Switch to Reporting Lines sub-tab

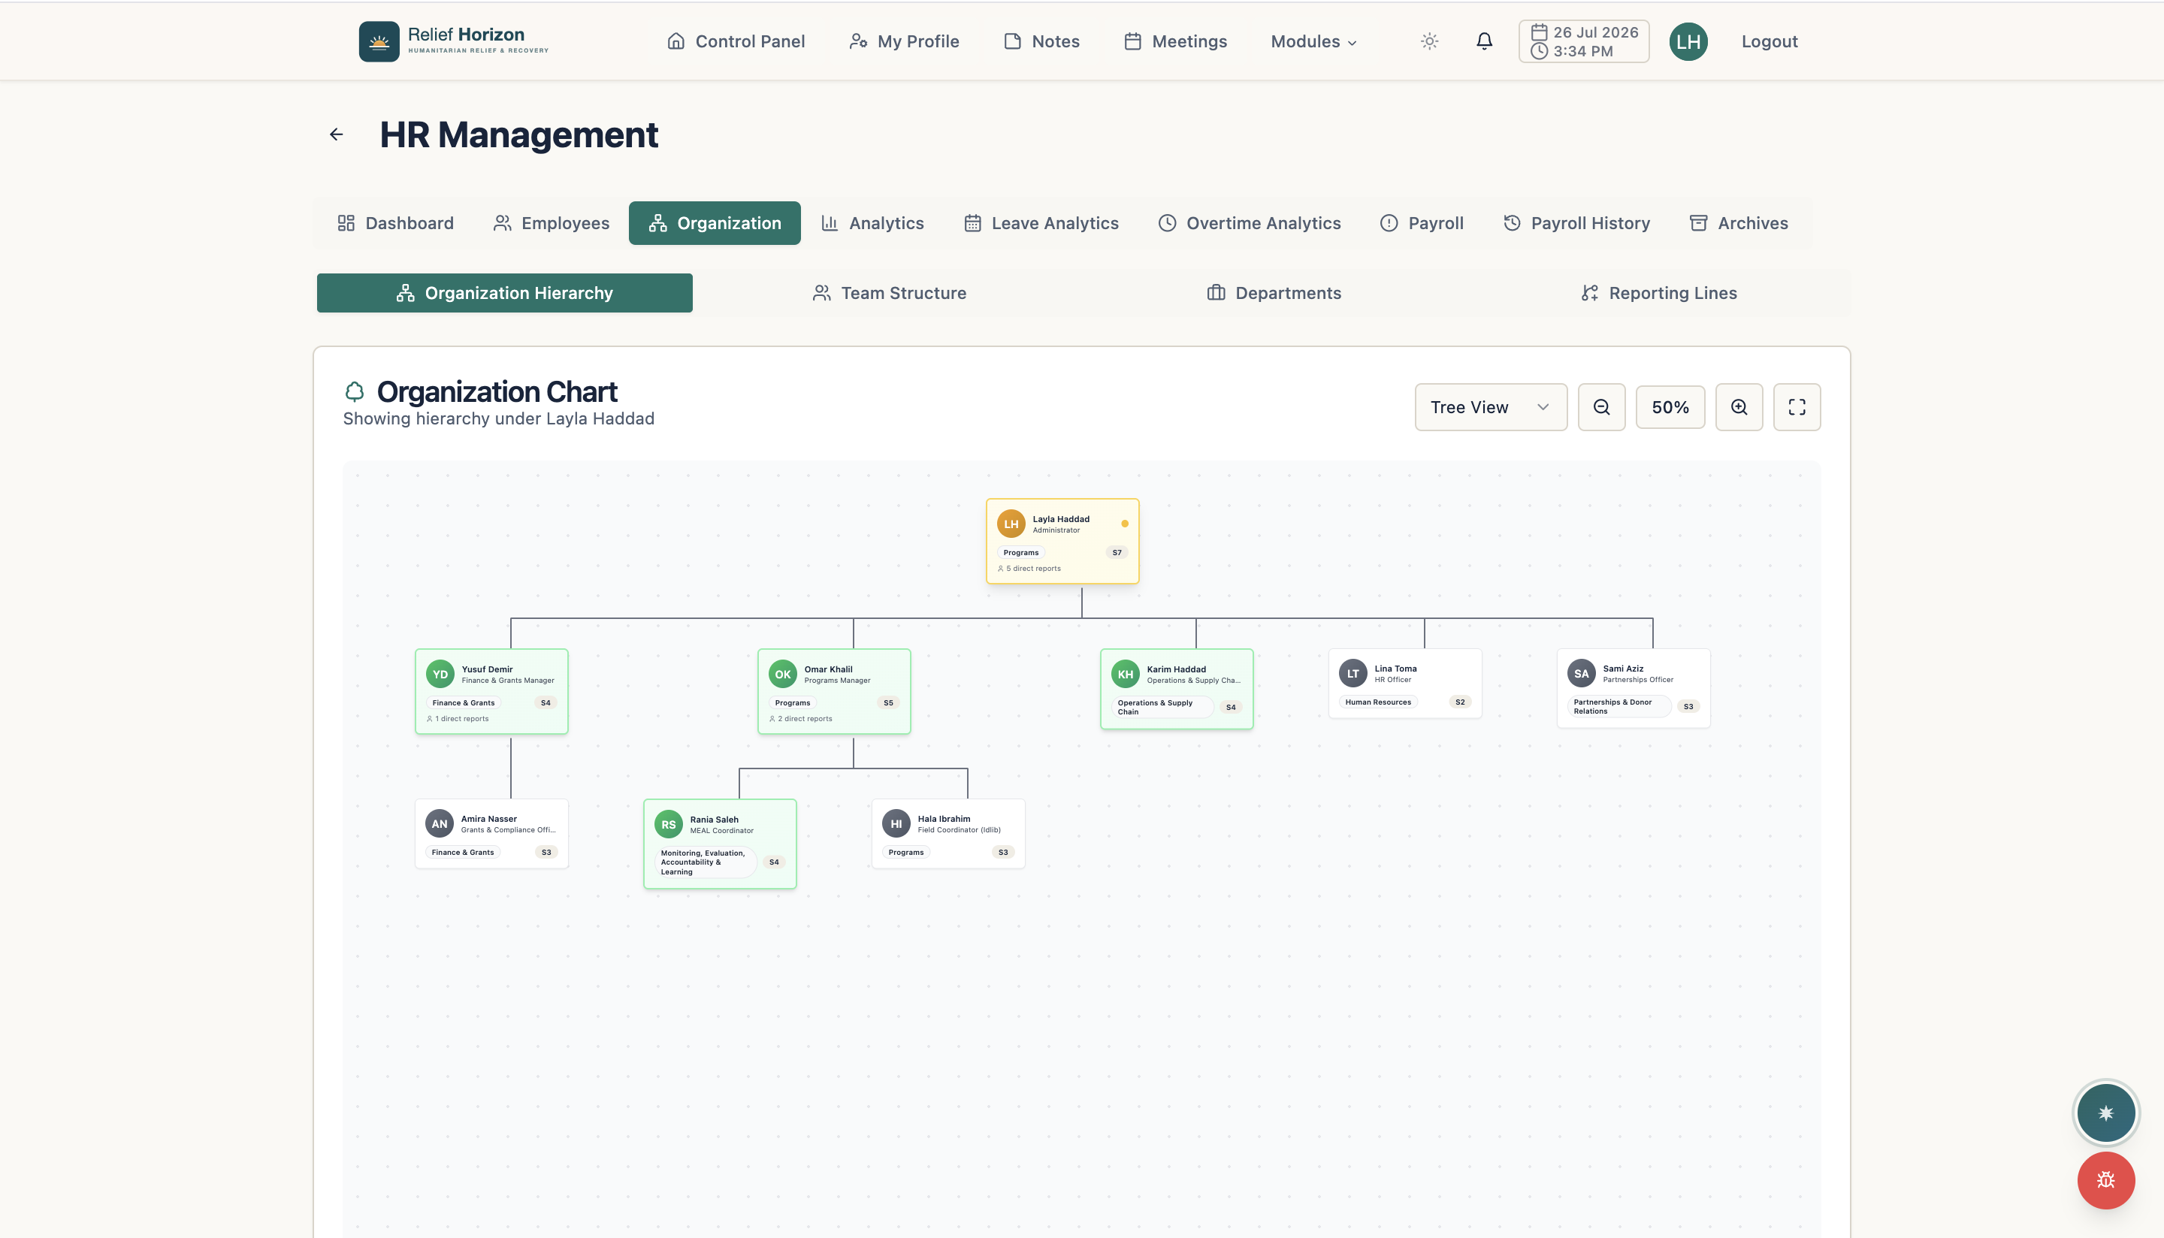[1658, 292]
